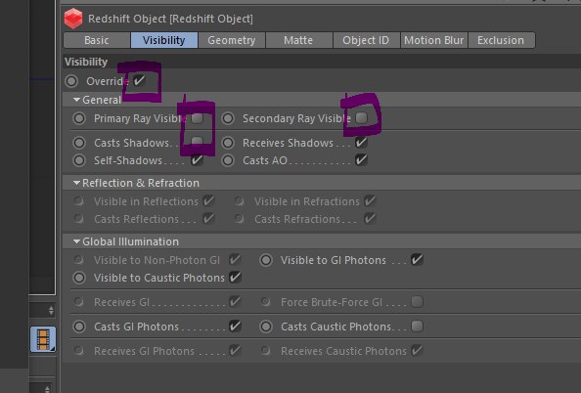Click animation dot beside Override
Viewport: 581px width, 393px height.
point(71,81)
